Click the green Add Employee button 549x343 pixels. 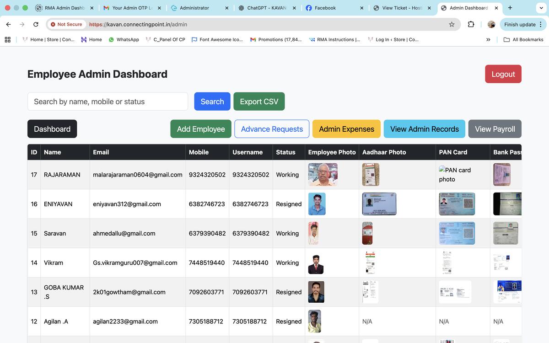tap(201, 129)
